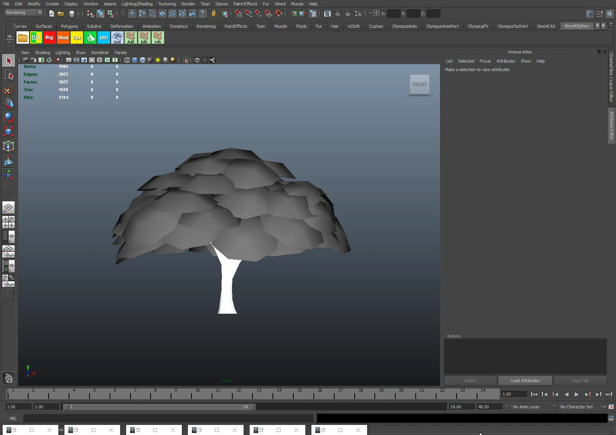616x435 pixels.
Task: Click the question mark help icon
Action: pos(202,14)
